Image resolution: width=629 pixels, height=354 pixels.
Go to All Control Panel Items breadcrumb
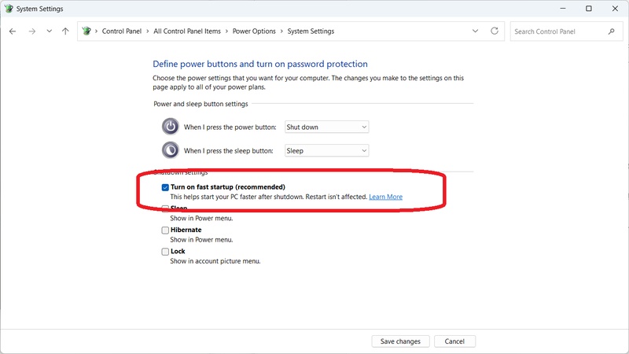(x=188, y=31)
